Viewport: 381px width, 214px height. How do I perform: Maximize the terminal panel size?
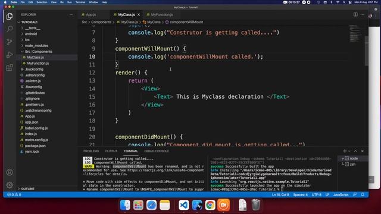(355, 151)
